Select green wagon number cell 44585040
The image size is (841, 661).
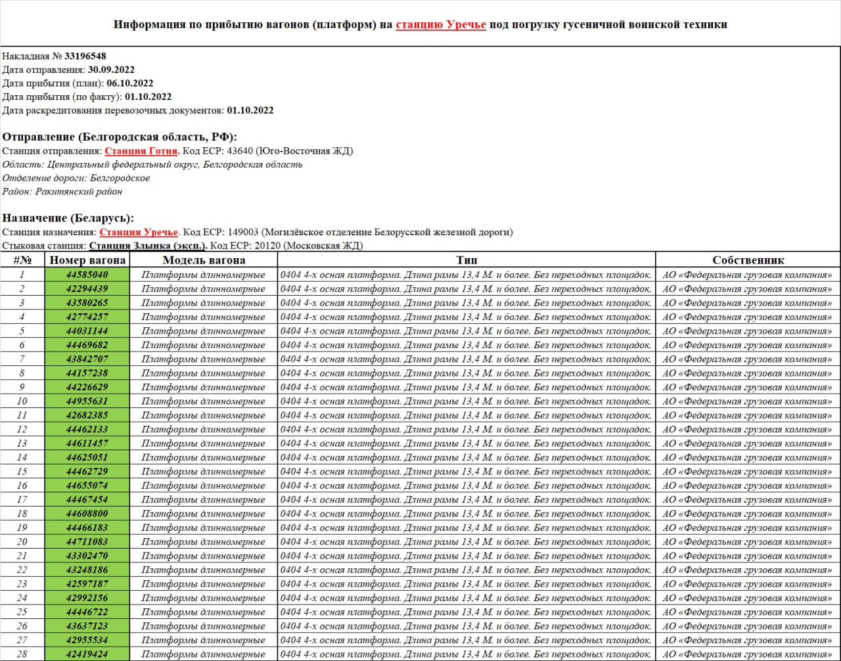87,275
